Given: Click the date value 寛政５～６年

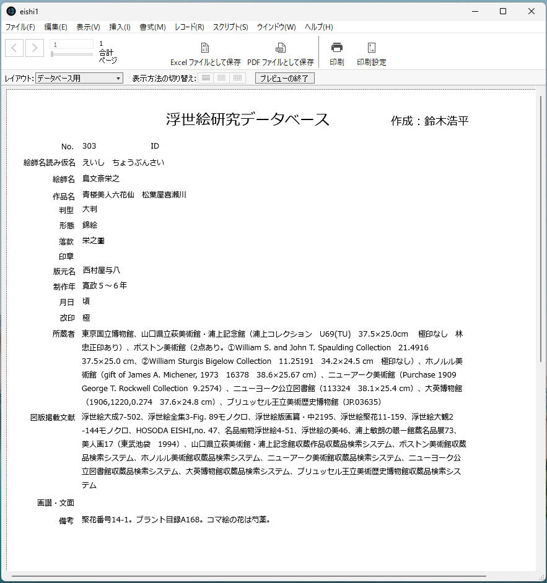Looking at the screenshot, I should (105, 285).
